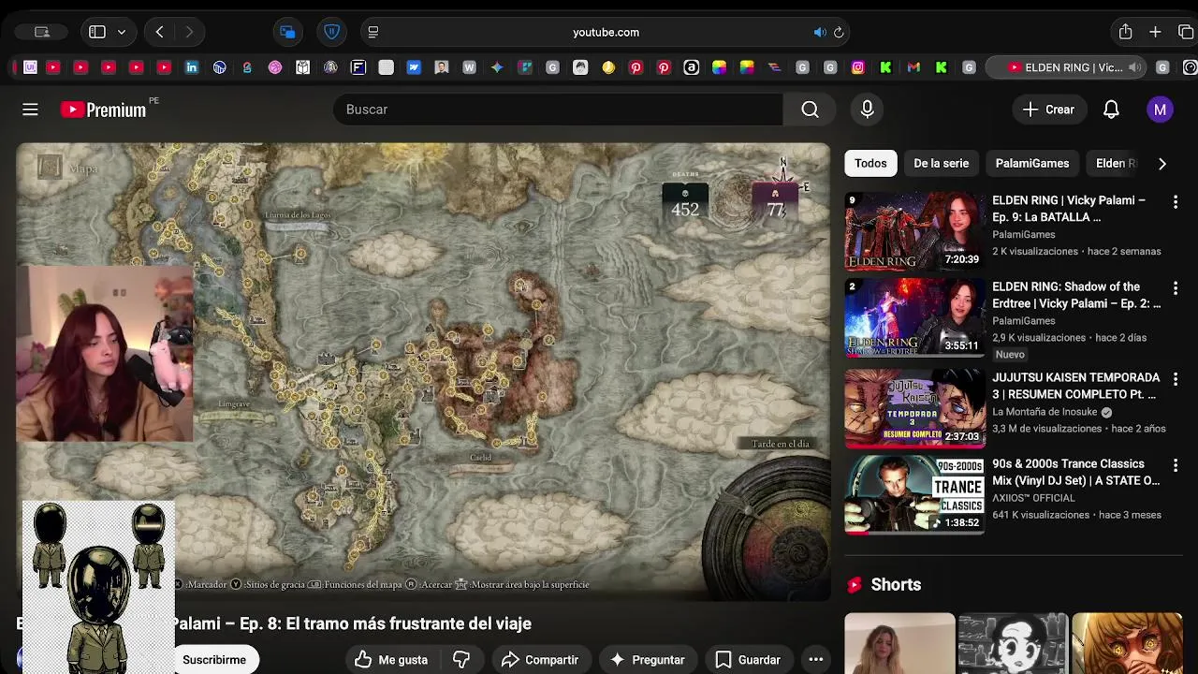The height and width of the screenshot is (674, 1198).
Task: Mute audio on ELDEN RING tab speaker
Action: pyautogui.click(x=1134, y=67)
